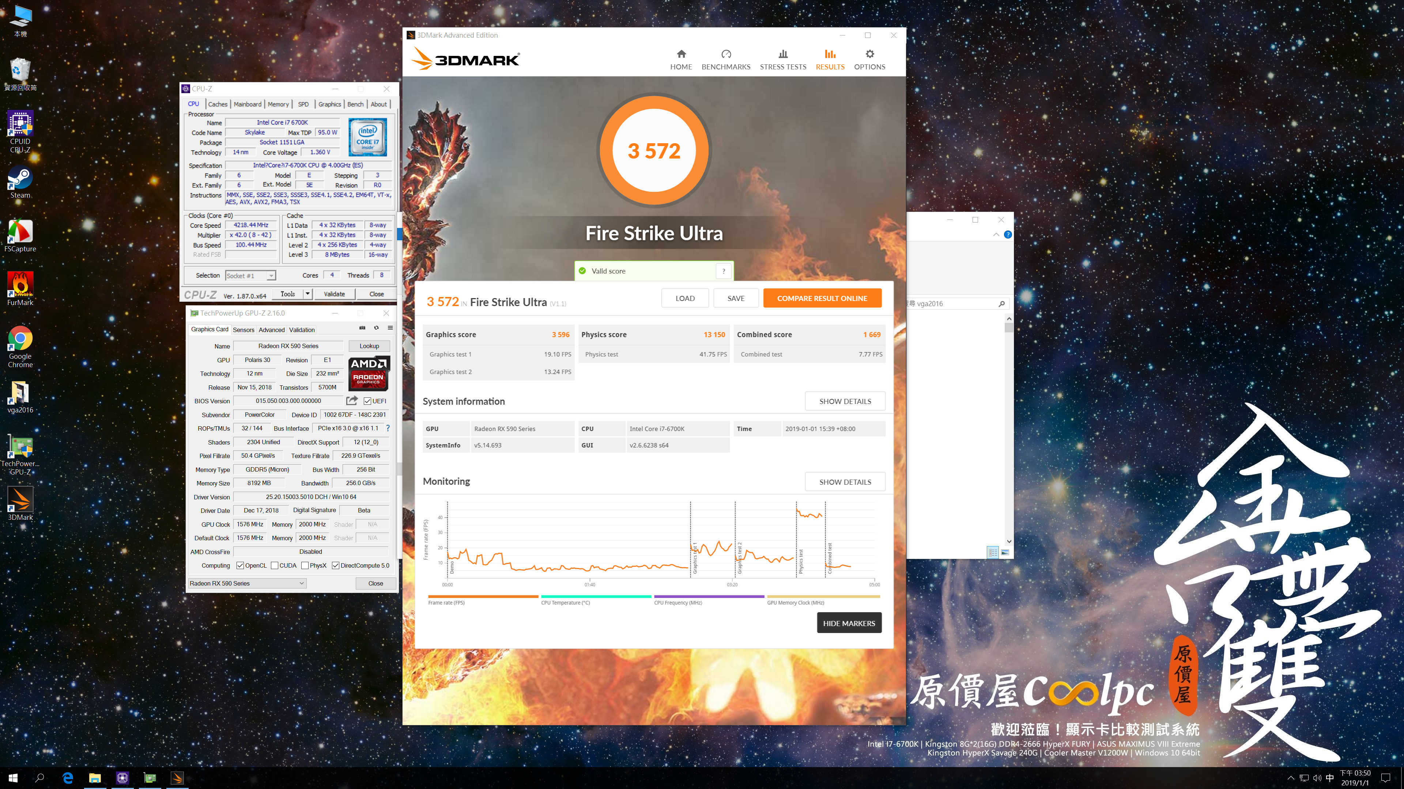Click the BIOS export share icon in GPU-Z
Screen dimensions: 1404x789
click(352, 401)
